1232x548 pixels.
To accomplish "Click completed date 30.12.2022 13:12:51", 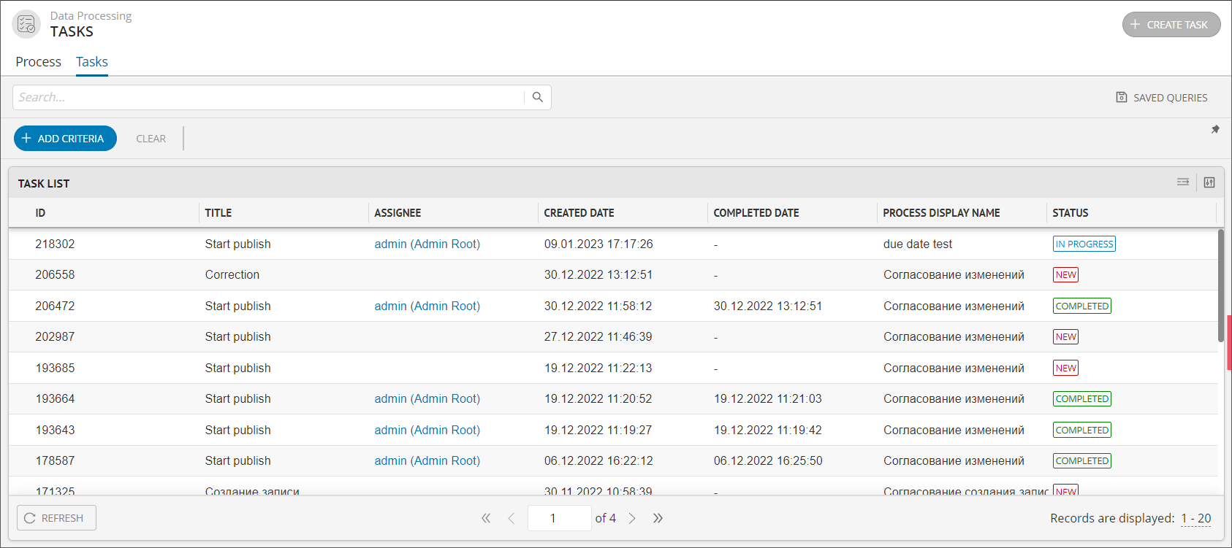I will (x=768, y=306).
